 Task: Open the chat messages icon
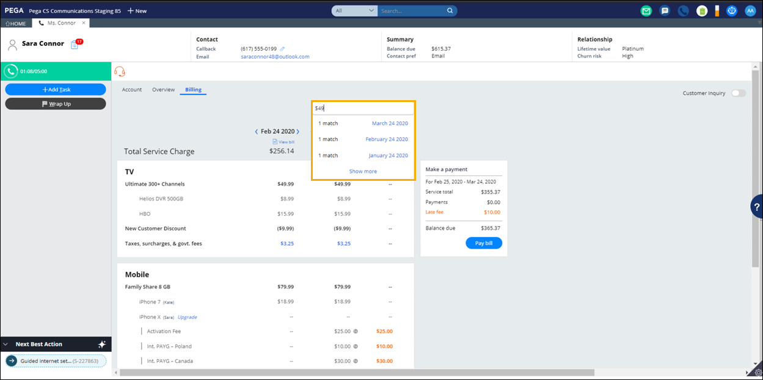click(665, 10)
